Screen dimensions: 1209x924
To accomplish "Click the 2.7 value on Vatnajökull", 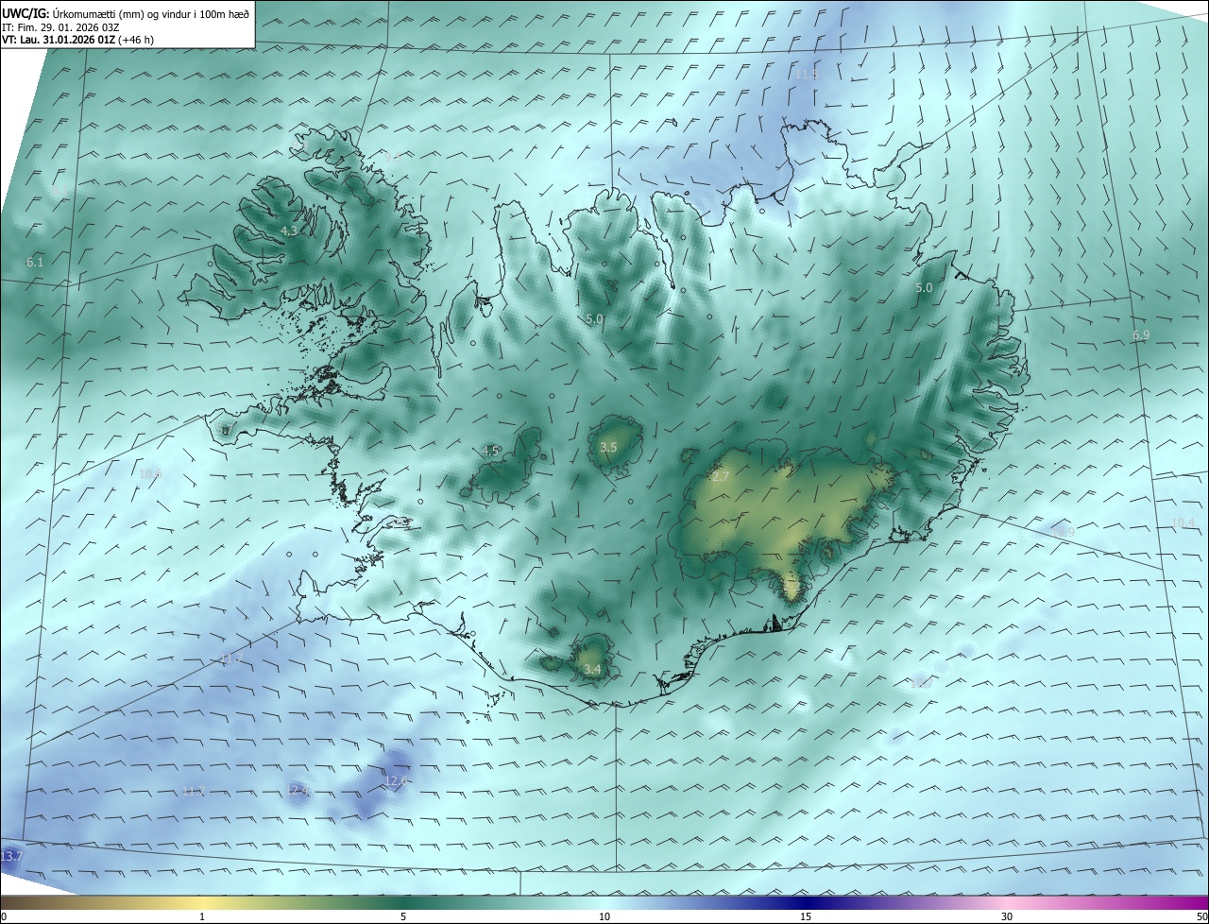I will pyautogui.click(x=721, y=477).
